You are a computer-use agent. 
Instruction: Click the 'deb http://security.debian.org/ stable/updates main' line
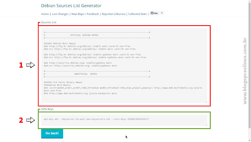pyautogui.click(x=78, y=63)
